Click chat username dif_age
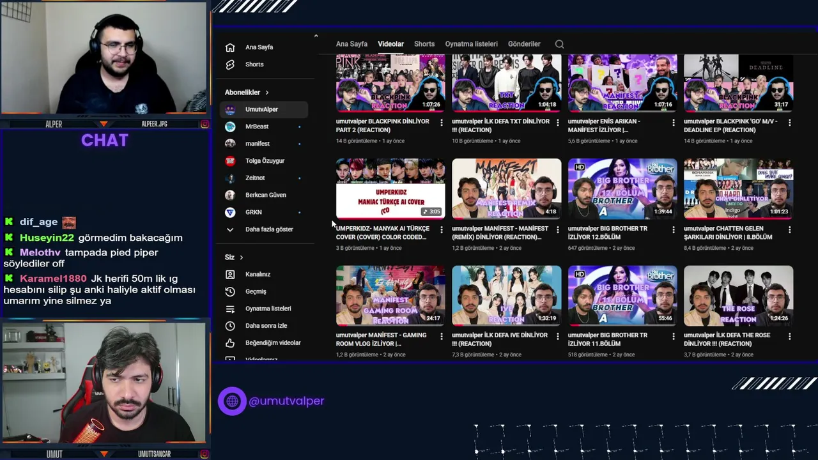Image resolution: width=818 pixels, height=460 pixels. click(x=38, y=222)
